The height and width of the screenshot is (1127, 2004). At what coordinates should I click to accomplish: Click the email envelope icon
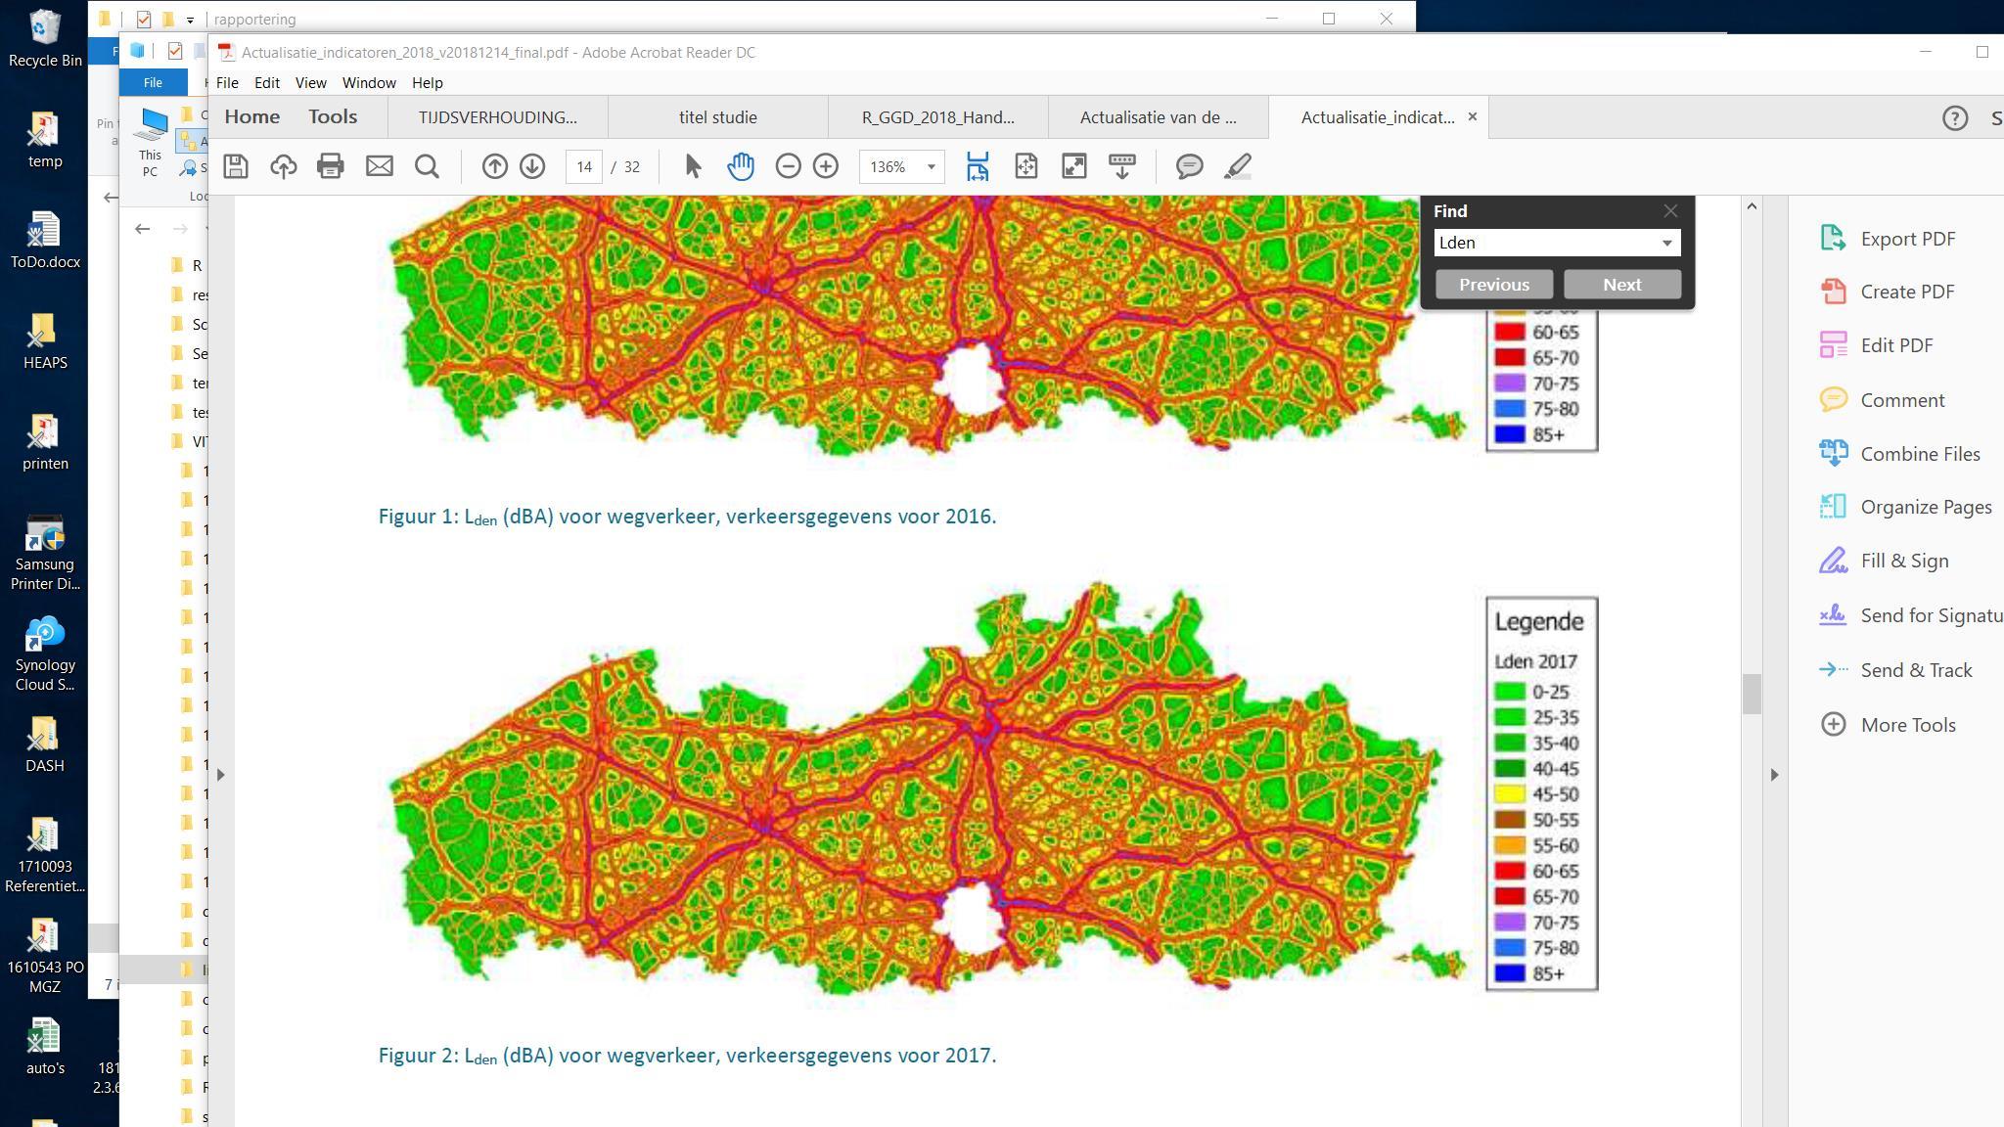pos(379,166)
